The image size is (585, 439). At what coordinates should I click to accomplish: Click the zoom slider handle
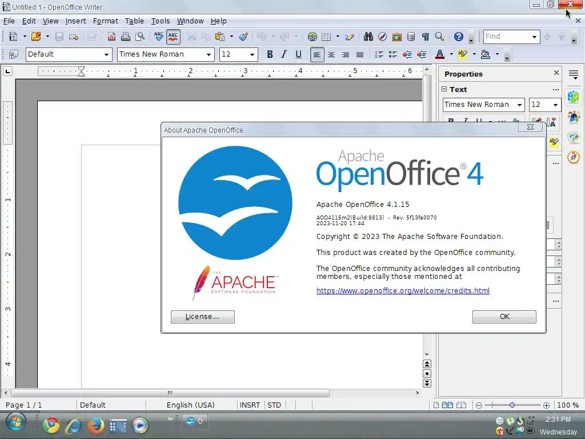point(512,405)
